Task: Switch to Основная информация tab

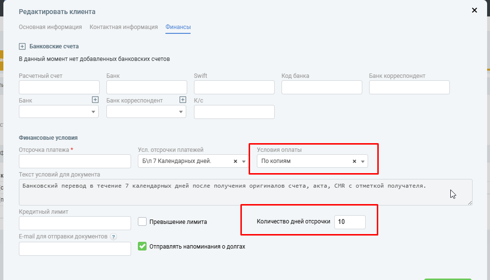Action: [x=50, y=27]
